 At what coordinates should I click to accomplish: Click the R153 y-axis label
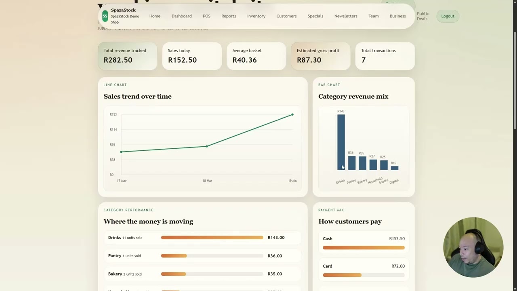coord(113,114)
